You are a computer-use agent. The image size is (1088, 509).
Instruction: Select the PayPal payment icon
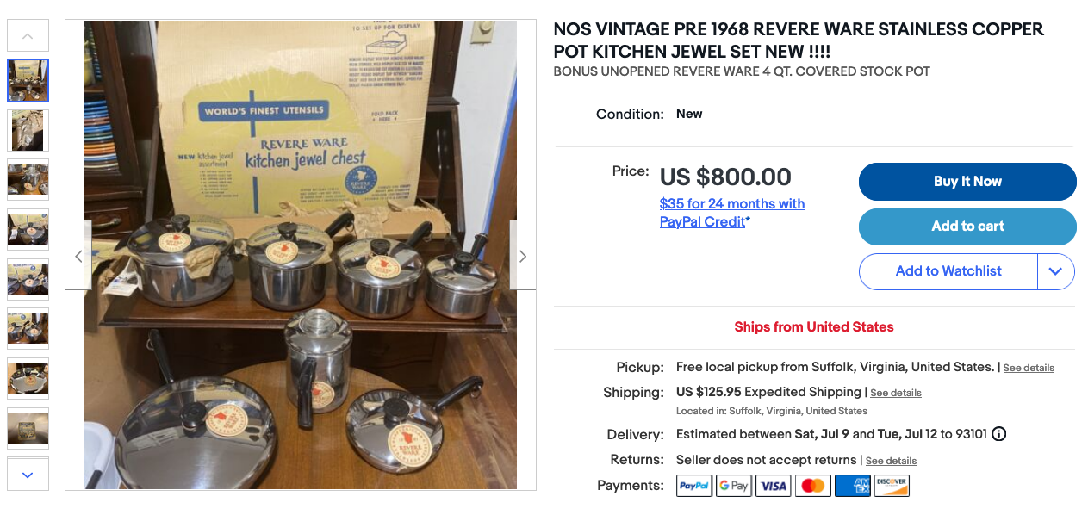(693, 485)
